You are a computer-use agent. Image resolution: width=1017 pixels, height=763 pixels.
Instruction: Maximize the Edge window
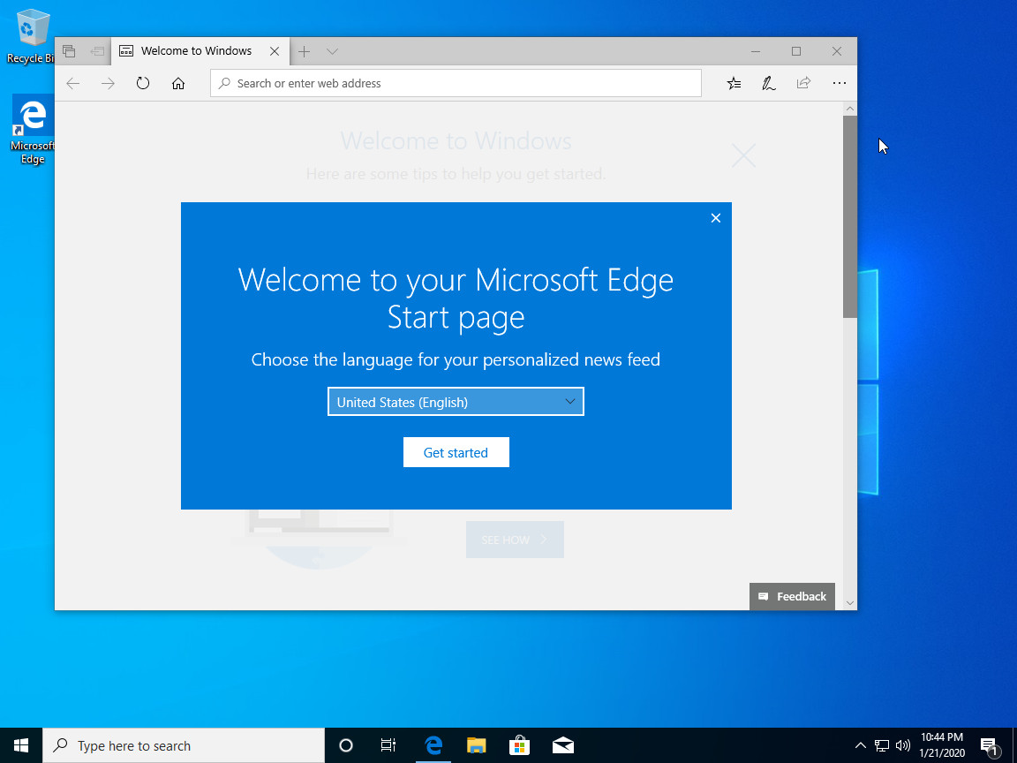pos(795,51)
